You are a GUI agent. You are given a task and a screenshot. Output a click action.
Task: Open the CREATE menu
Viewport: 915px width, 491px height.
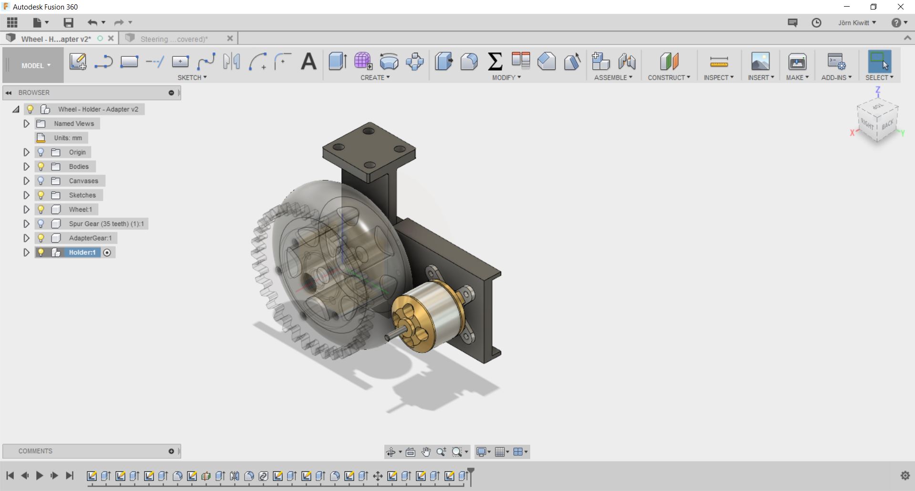point(375,77)
